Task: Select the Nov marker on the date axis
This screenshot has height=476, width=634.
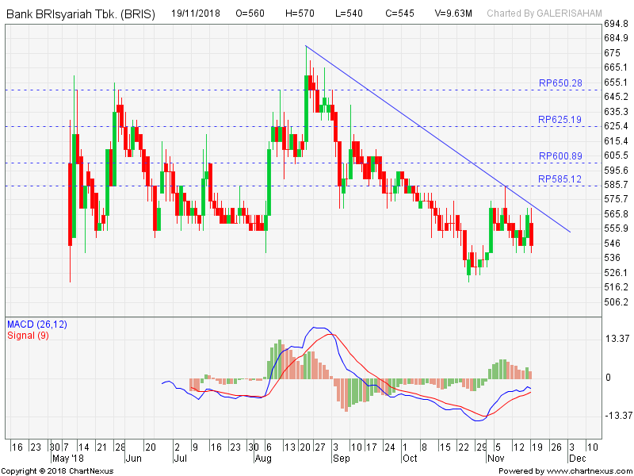Action: pyautogui.click(x=495, y=459)
